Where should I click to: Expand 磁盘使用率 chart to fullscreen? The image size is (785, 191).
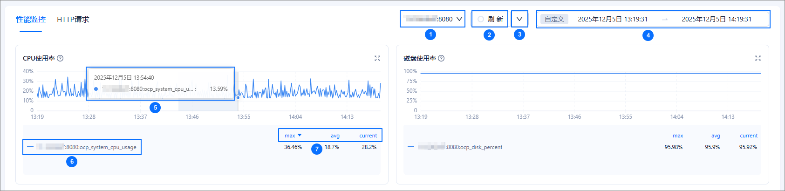coord(758,58)
